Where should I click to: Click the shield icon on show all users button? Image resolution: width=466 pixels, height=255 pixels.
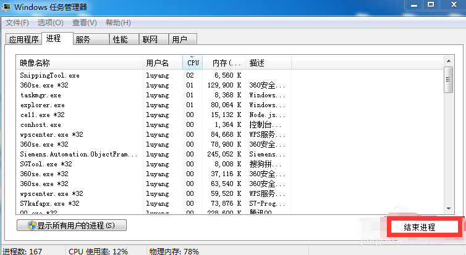pyautogui.click(x=30, y=225)
